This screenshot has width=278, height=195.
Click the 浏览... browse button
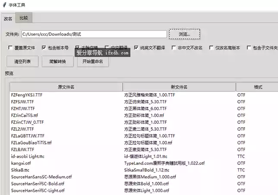[184, 34]
